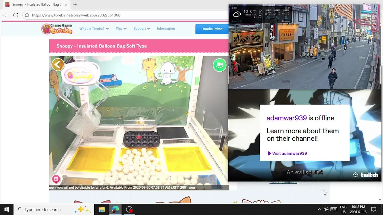Open Prize Confirmation link

[283, 182]
